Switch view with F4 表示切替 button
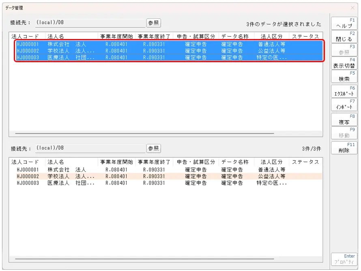 [x=344, y=63]
